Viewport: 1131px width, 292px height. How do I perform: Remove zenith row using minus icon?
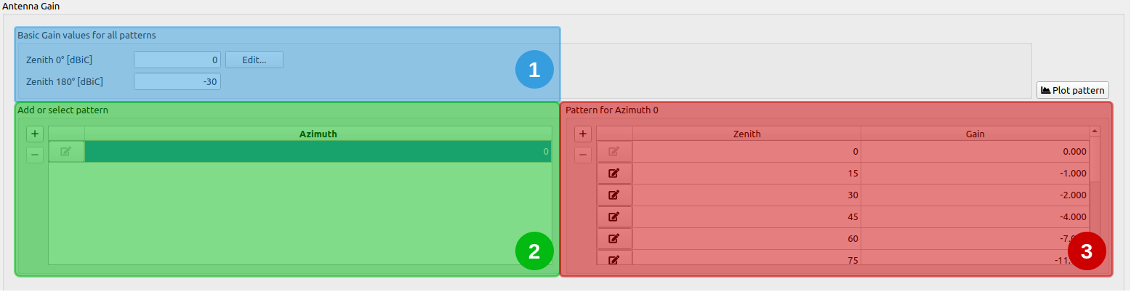[x=582, y=155]
